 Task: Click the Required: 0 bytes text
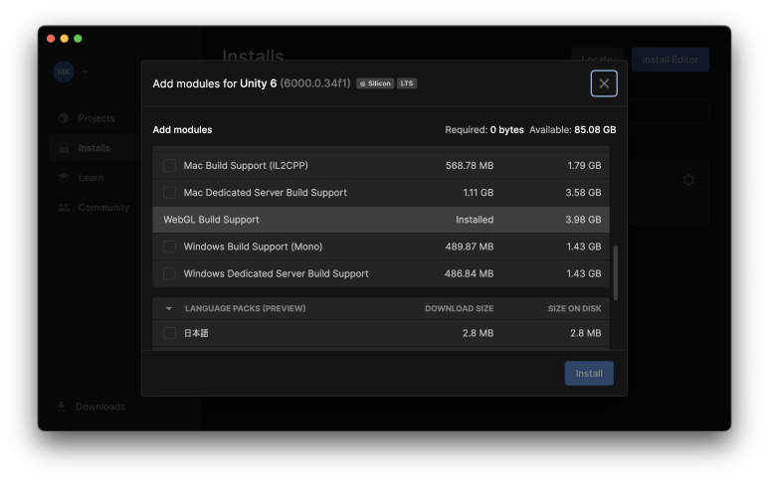tap(484, 130)
